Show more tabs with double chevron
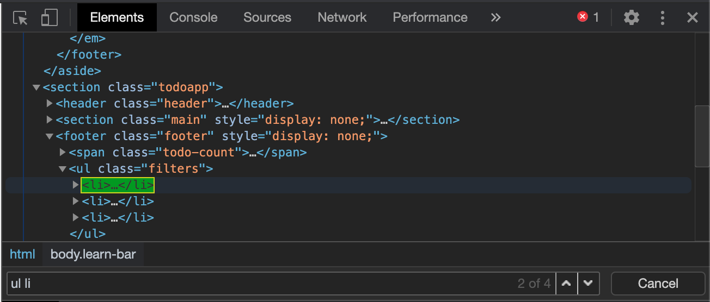 tap(495, 17)
